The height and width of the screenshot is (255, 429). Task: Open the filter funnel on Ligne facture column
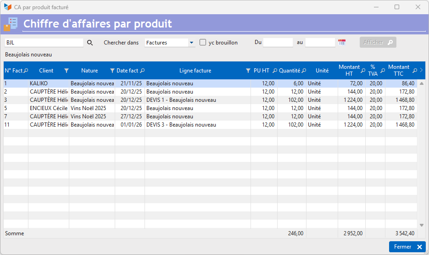pyautogui.click(x=248, y=71)
